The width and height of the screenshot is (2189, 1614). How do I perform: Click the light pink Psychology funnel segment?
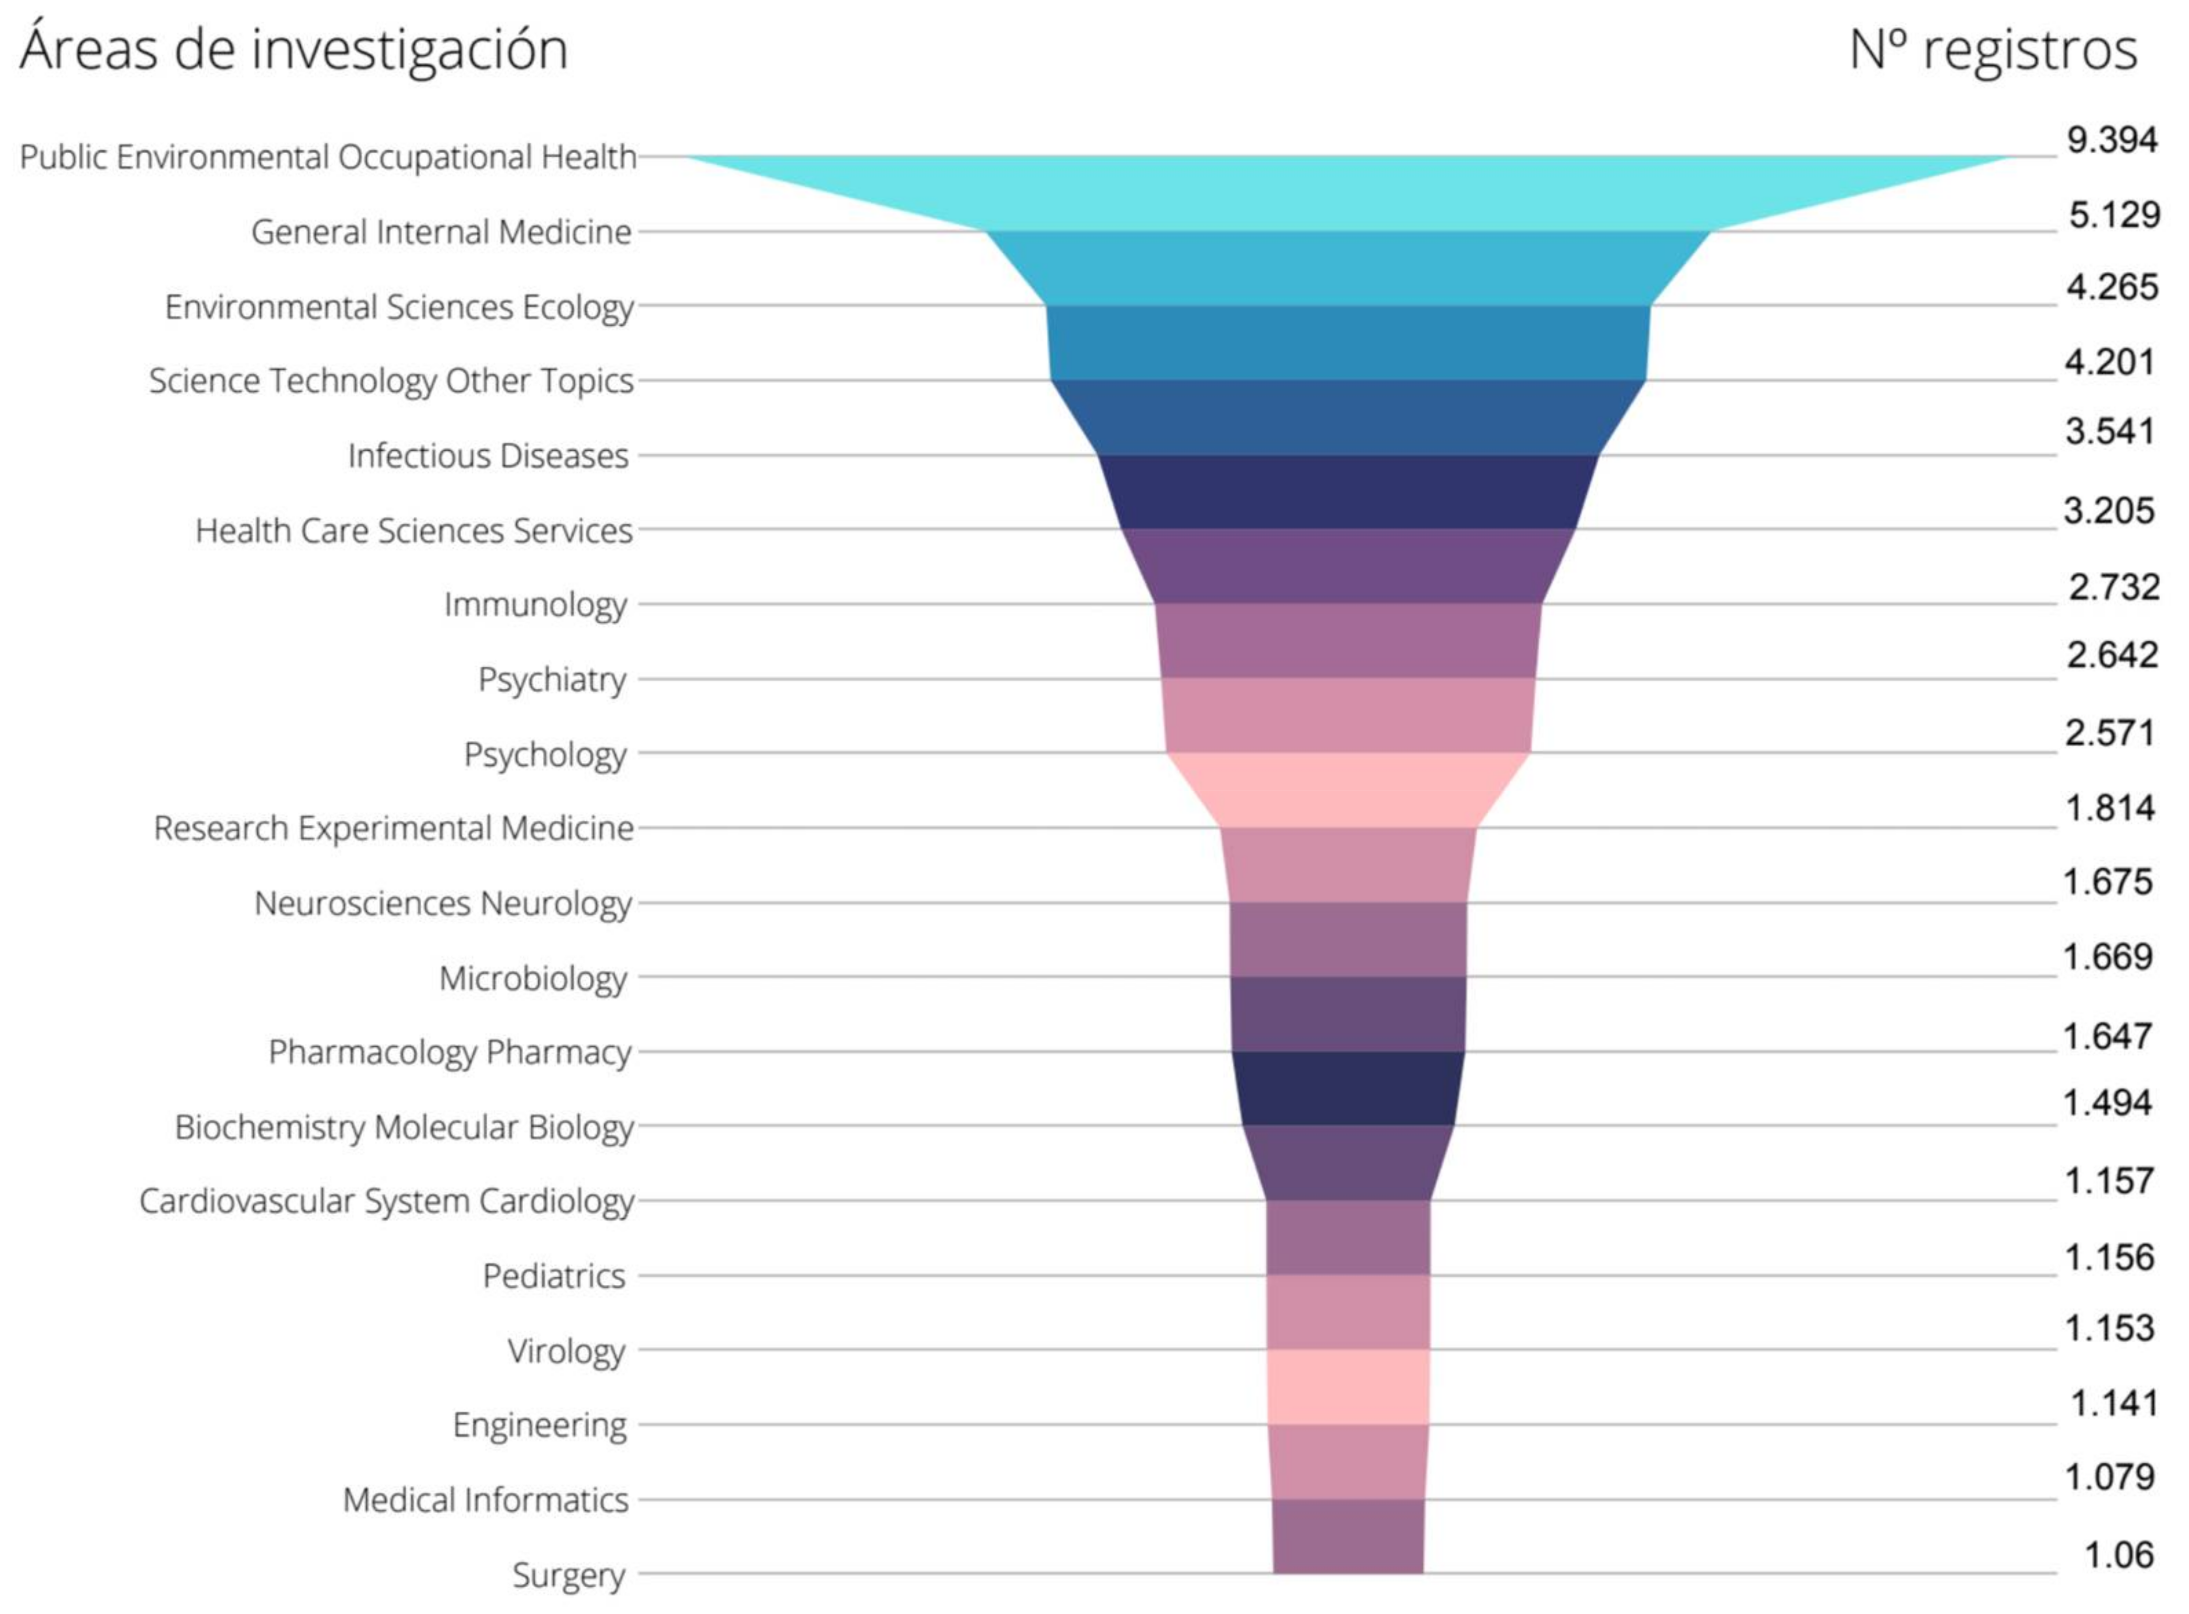1347,790
